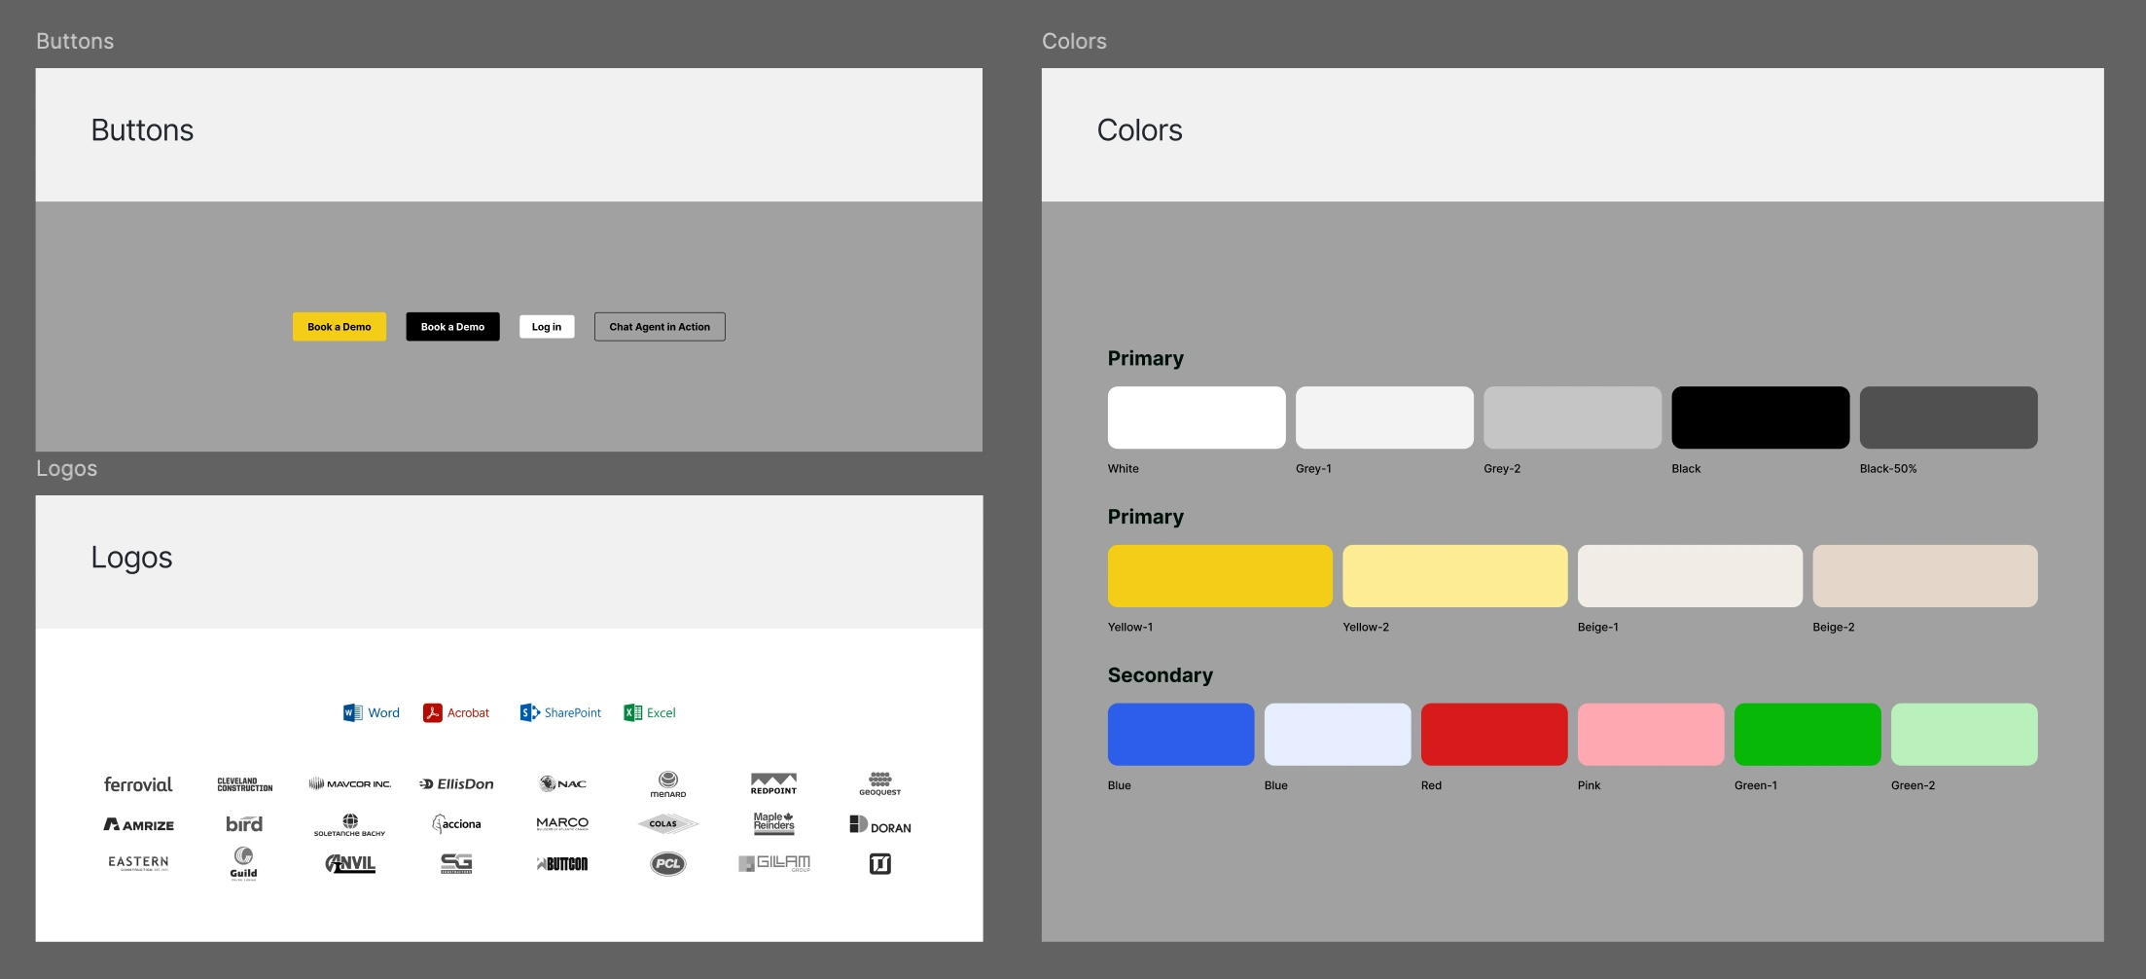
Task: Click the "Beige-2" label text
Action: (1834, 628)
